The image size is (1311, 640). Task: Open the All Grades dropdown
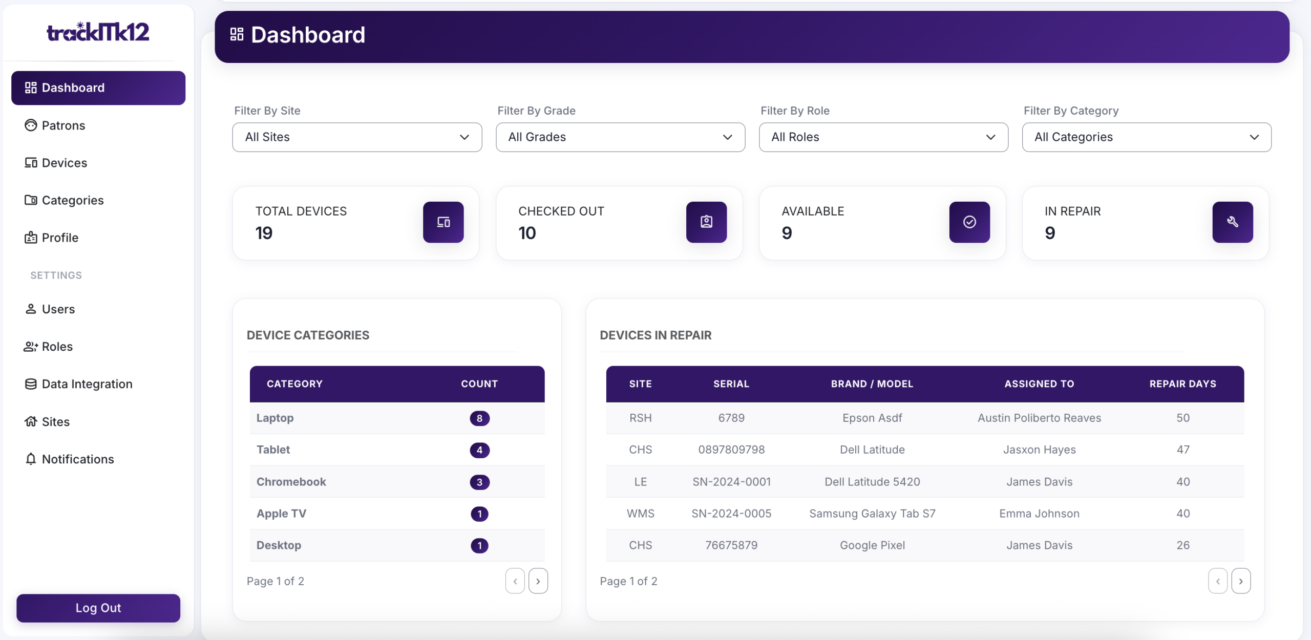[x=620, y=137]
